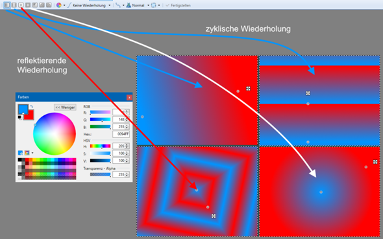The width and height of the screenshot is (383, 239).
Task: Click the << Weniger button
Action: pos(65,108)
